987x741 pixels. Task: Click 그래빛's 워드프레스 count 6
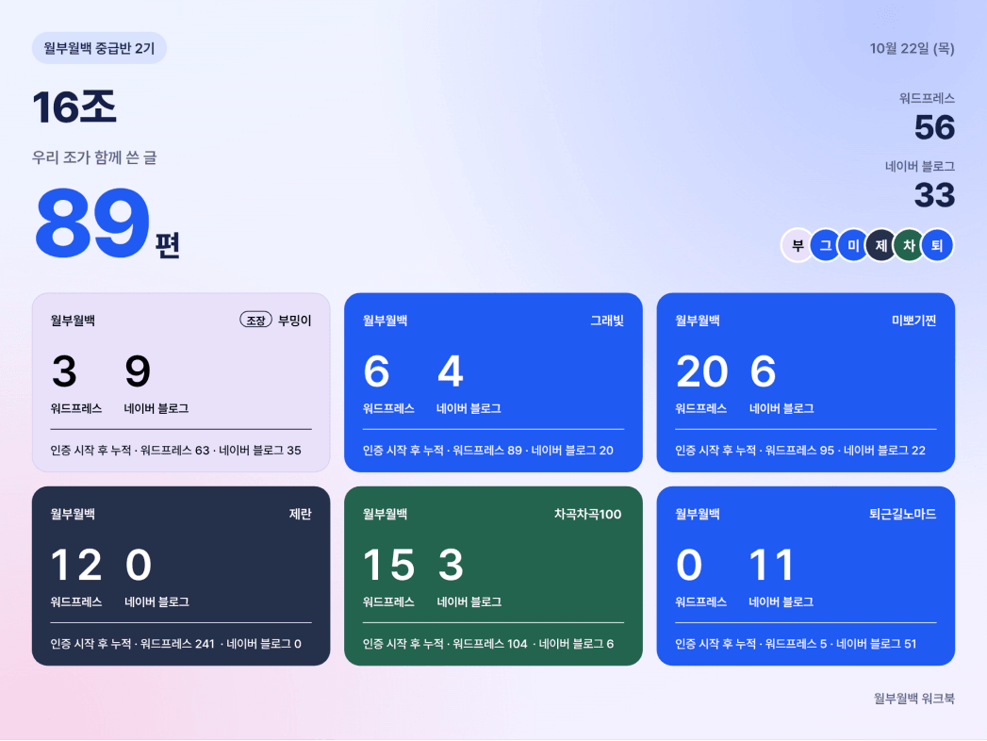click(376, 370)
